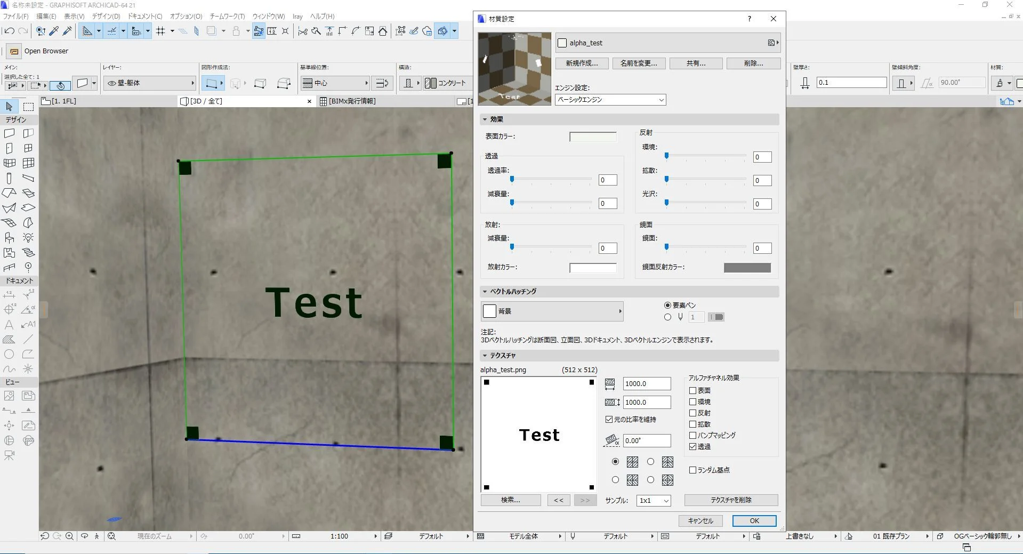Click the 新規作成... button

coord(582,63)
